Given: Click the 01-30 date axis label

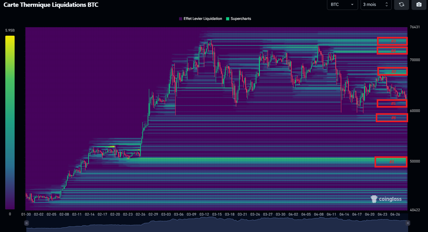Looking at the screenshot, I should click(26, 214).
